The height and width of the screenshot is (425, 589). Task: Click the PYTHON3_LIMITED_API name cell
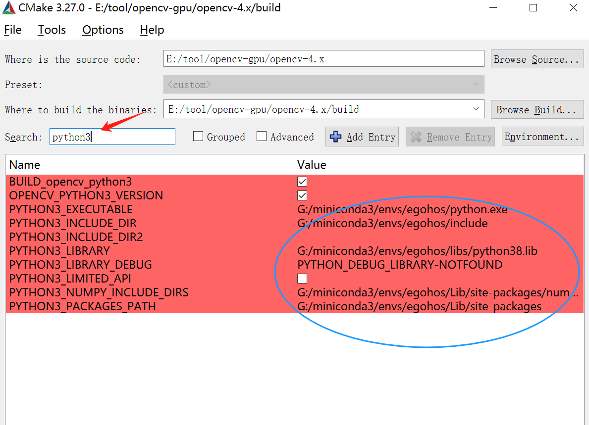pyautogui.click(x=70, y=279)
